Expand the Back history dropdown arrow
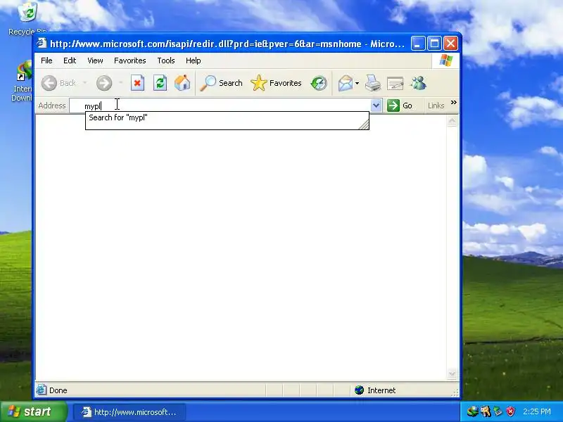 click(84, 83)
